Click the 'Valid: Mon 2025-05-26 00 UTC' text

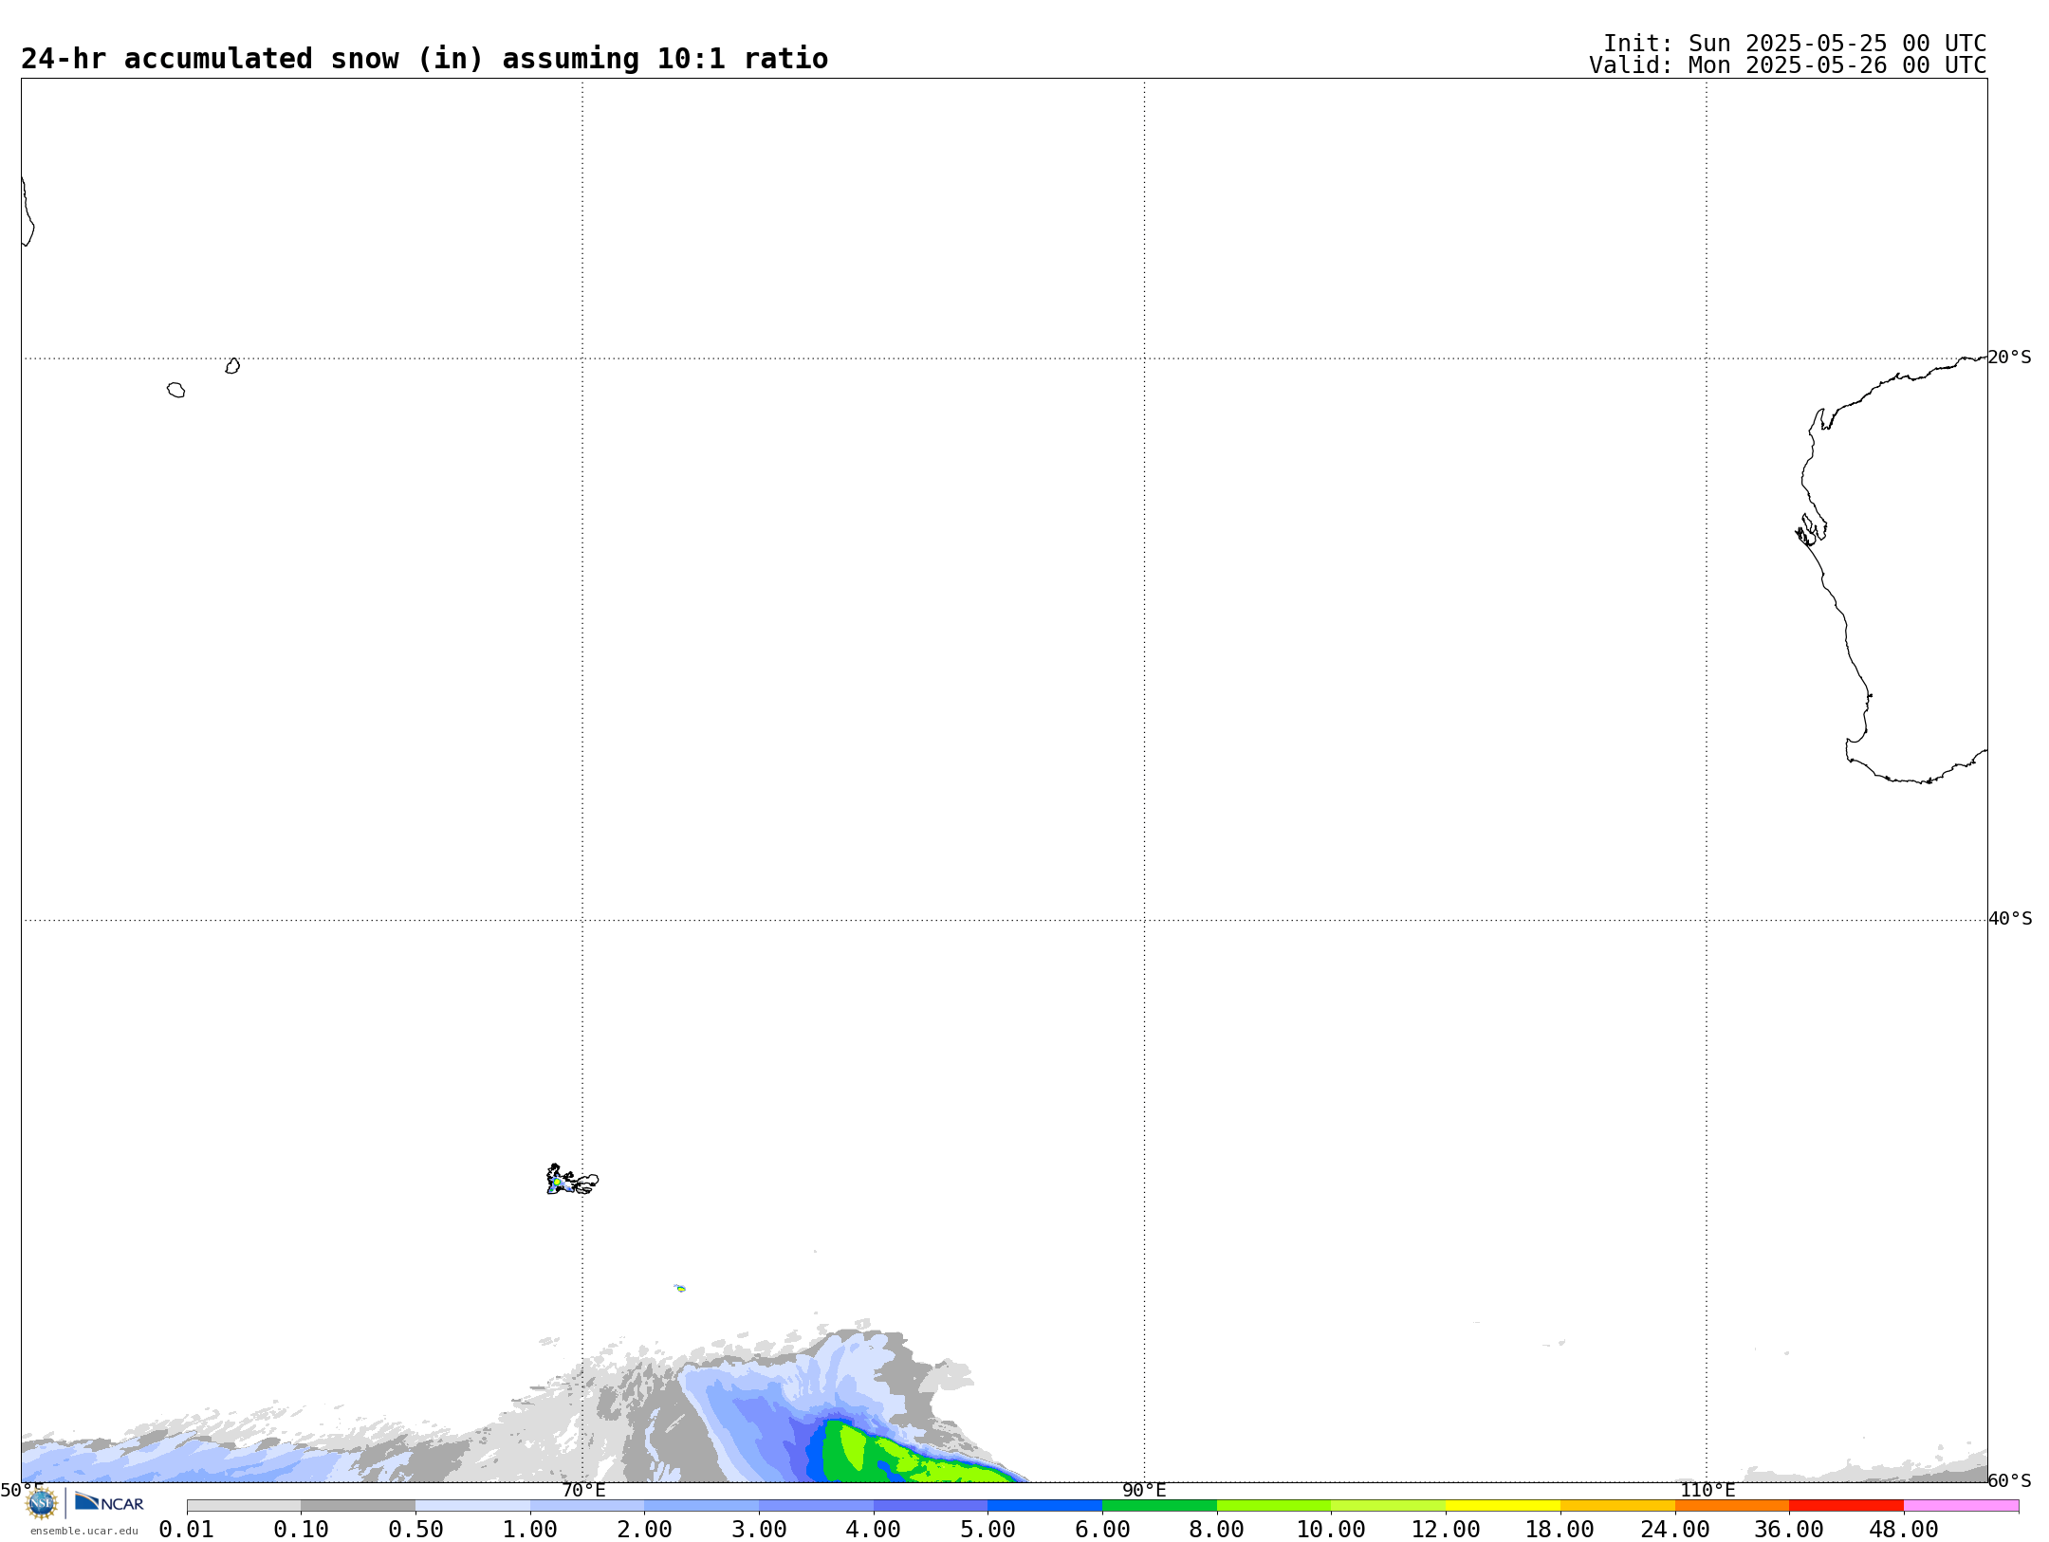click(1788, 65)
